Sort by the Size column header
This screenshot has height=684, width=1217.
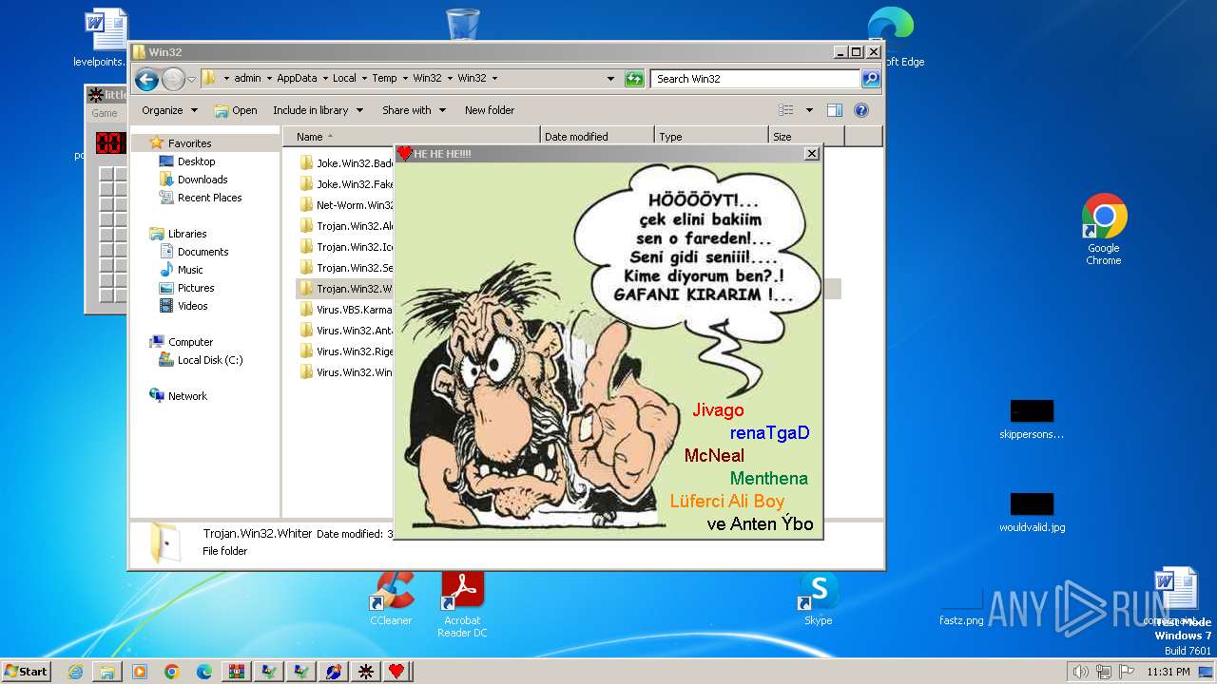tap(806, 137)
